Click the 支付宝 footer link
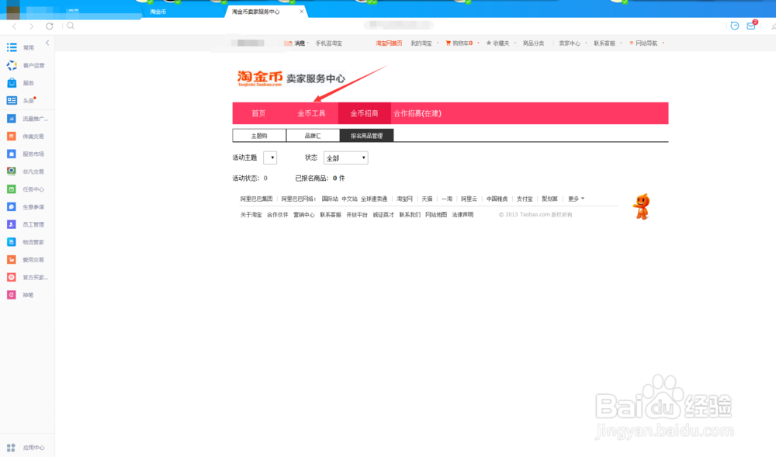Image resolution: width=776 pixels, height=457 pixels. [525, 199]
